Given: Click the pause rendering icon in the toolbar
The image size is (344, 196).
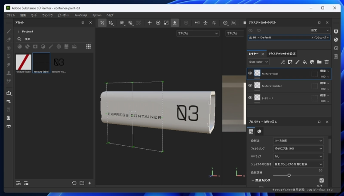Looking at the screenshot, I should click(x=245, y=23).
